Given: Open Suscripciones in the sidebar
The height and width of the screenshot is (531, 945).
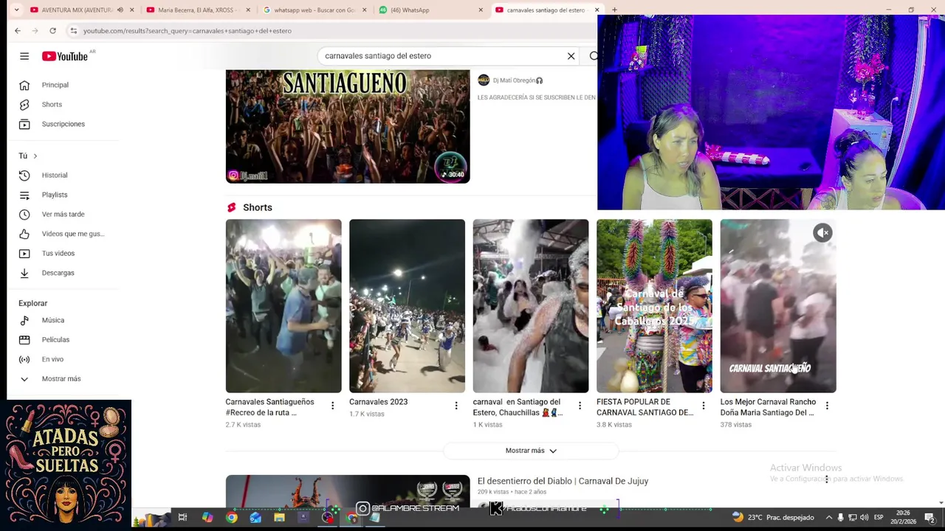Looking at the screenshot, I should point(63,124).
